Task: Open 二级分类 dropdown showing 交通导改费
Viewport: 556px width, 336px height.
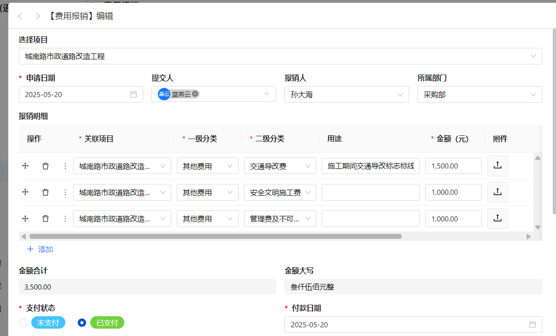Action: pyautogui.click(x=280, y=166)
